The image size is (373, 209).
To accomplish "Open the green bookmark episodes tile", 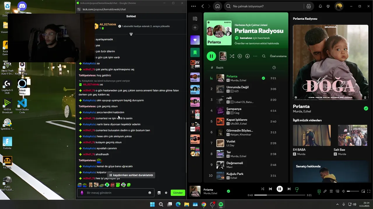I will [195, 53].
